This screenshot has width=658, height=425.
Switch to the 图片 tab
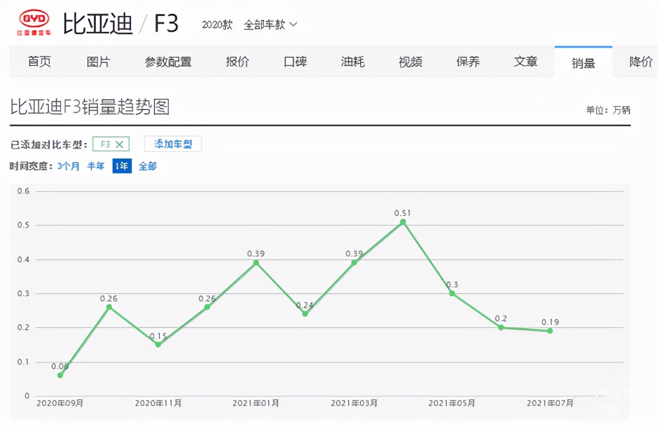tap(98, 62)
